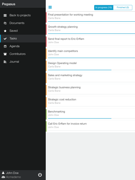This screenshot has width=135, height=180.
Task: Open task Send final report to Eric Erffam
Action: (90, 42)
